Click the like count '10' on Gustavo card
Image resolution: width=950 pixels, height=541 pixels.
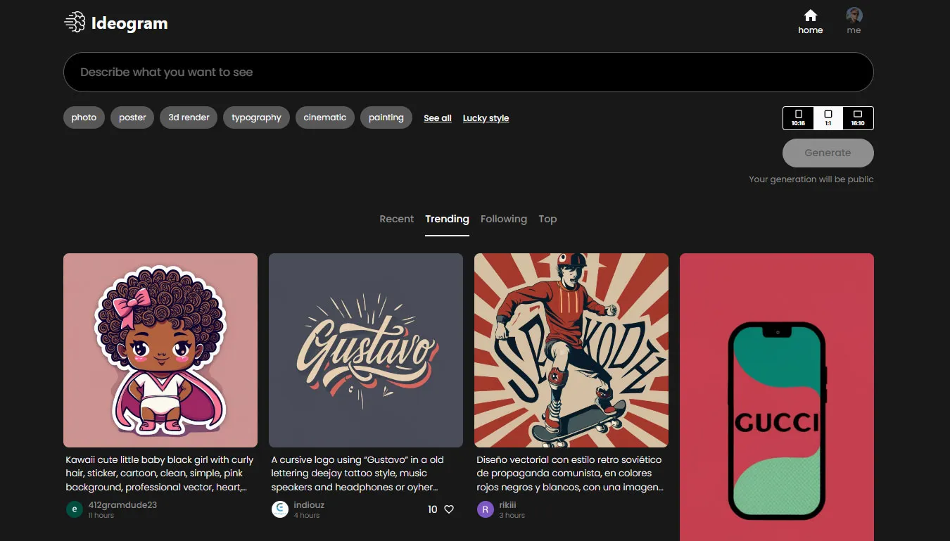433,509
